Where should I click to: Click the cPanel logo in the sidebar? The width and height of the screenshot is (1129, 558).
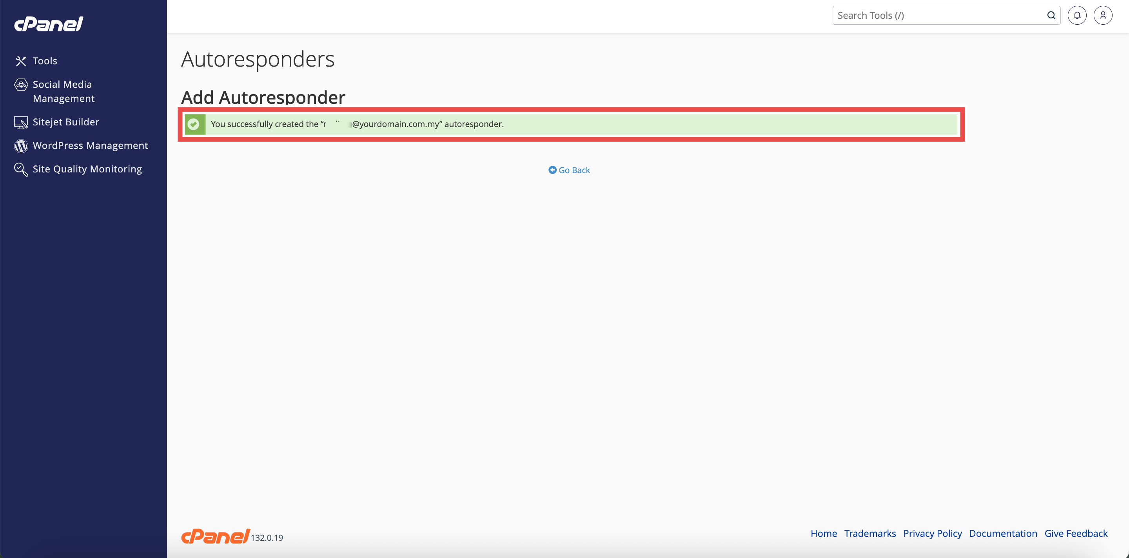tap(49, 24)
